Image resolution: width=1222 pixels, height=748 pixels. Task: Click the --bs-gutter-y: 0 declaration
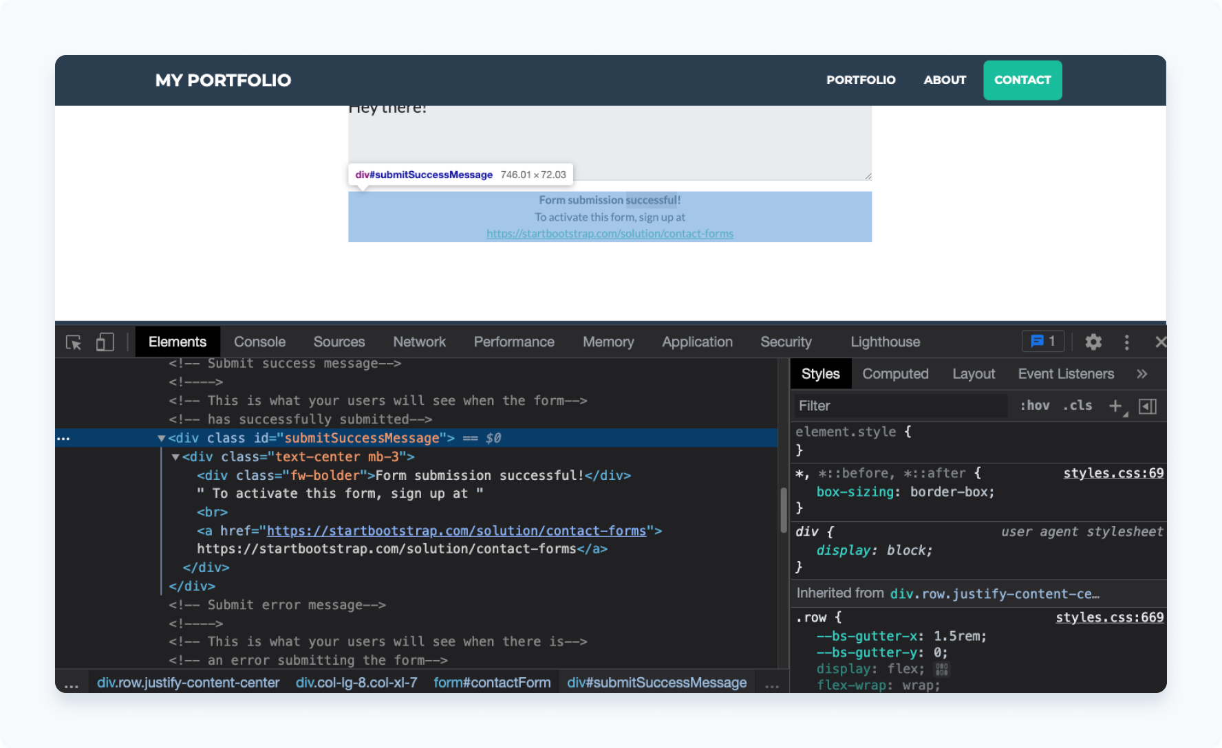click(x=882, y=652)
